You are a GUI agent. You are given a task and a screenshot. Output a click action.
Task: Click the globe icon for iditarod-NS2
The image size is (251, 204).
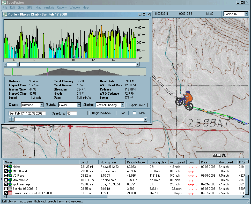point(10,180)
